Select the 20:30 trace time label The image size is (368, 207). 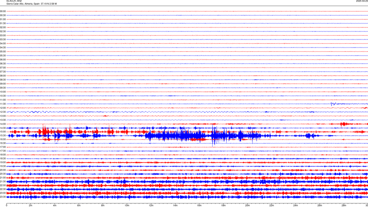pyautogui.click(x=3, y=174)
